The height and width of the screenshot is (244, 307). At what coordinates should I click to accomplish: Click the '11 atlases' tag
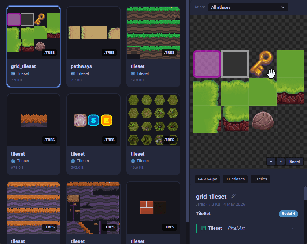coord(235,179)
